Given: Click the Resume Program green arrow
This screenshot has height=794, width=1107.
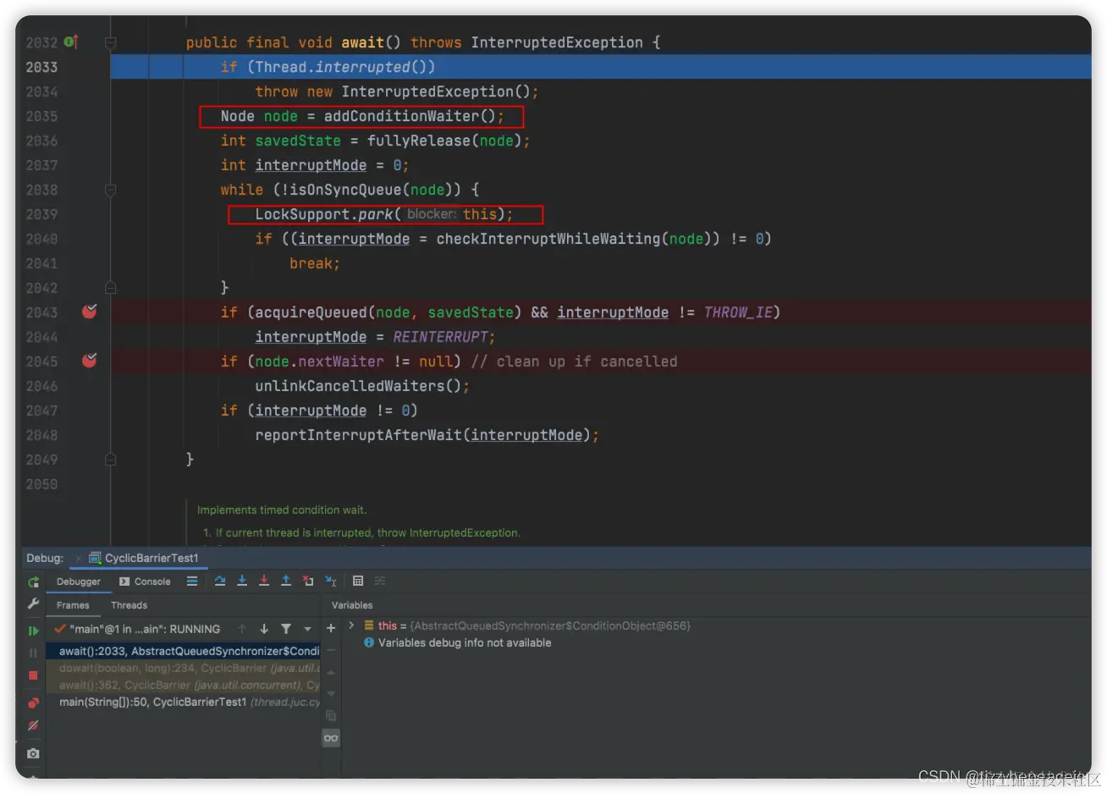Looking at the screenshot, I should [33, 631].
